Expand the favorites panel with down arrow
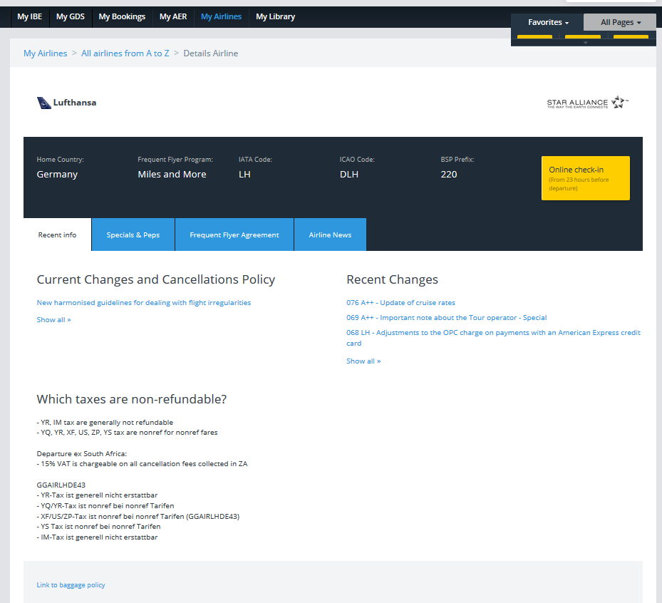 (x=585, y=43)
